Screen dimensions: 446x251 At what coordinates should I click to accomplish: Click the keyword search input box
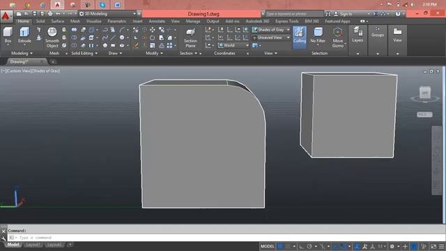tap(294, 14)
